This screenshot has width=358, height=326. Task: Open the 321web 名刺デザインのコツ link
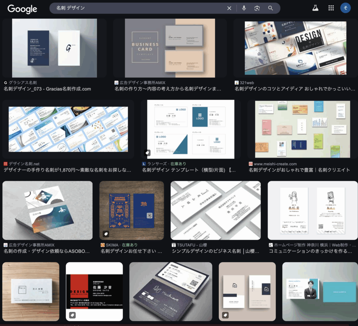(295, 89)
